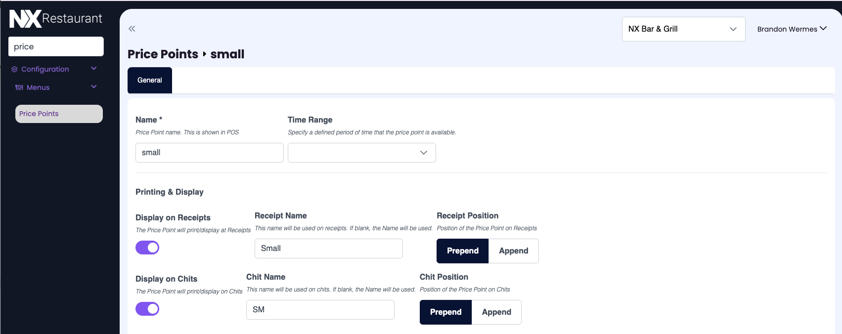
Task: Switch to the General tab
Action: pyautogui.click(x=150, y=80)
